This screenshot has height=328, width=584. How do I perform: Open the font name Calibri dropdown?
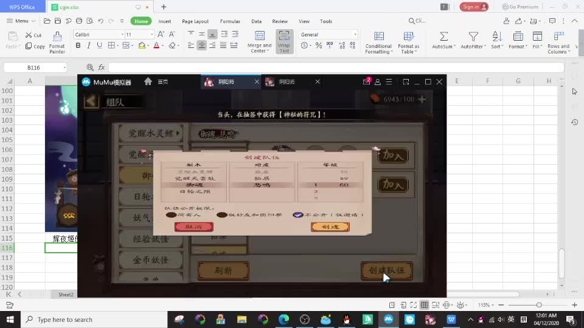(122, 35)
